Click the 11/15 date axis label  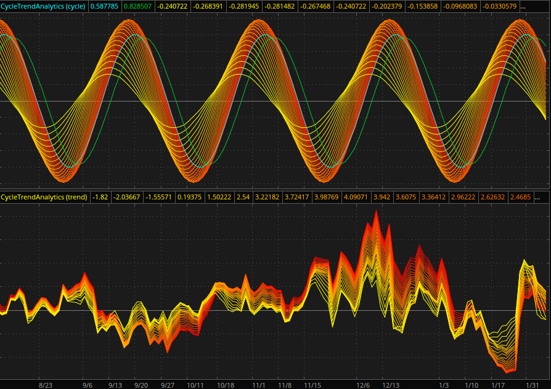click(x=312, y=385)
